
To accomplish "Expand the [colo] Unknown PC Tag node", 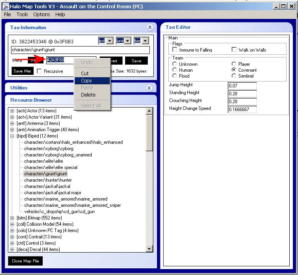I will click(x=12, y=231).
